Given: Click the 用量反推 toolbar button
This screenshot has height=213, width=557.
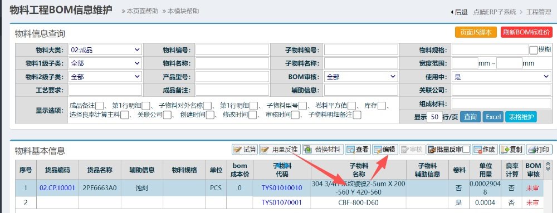Looking at the screenshot, I should (280, 150).
